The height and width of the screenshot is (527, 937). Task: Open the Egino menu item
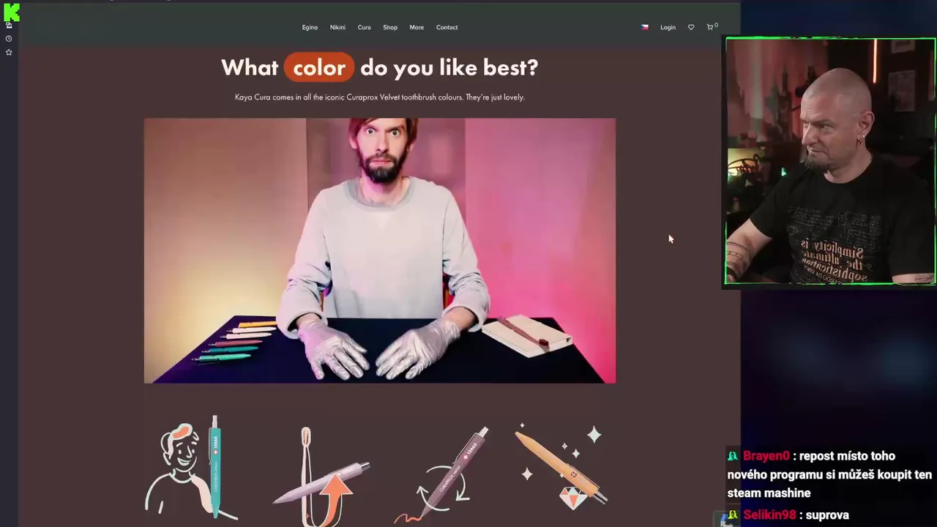pyautogui.click(x=310, y=27)
